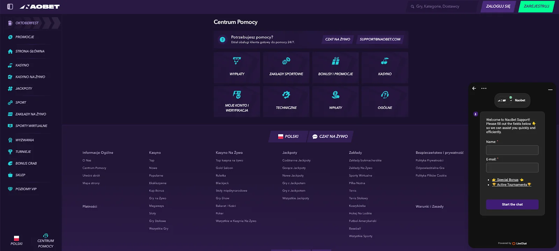Click the Turnieje trophy icon
The image size is (559, 251).
(x=10, y=152)
